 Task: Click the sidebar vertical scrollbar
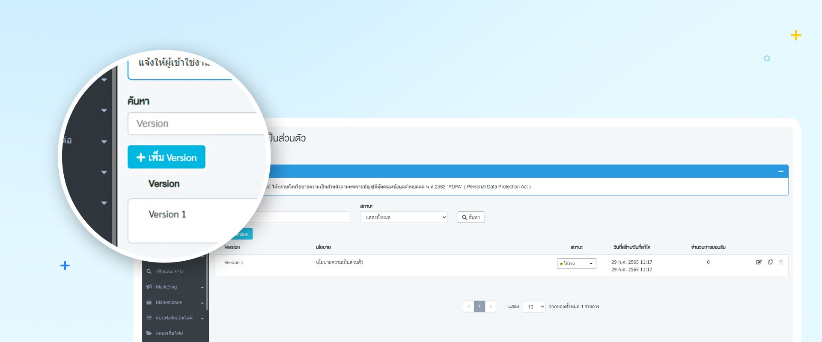(x=207, y=282)
